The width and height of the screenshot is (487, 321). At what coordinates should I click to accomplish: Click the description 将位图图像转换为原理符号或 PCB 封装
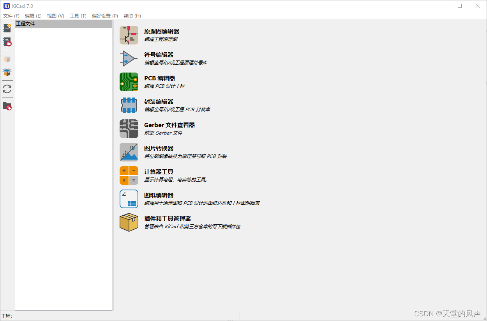point(185,156)
